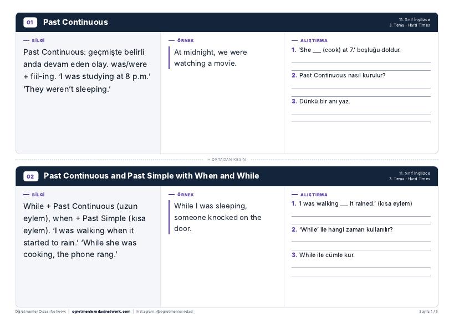Click example 'While I was sleeping' text
Screen dimensions: 454x320
point(217,217)
